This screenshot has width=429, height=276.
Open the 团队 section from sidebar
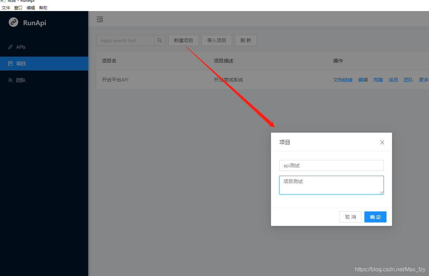click(21, 80)
